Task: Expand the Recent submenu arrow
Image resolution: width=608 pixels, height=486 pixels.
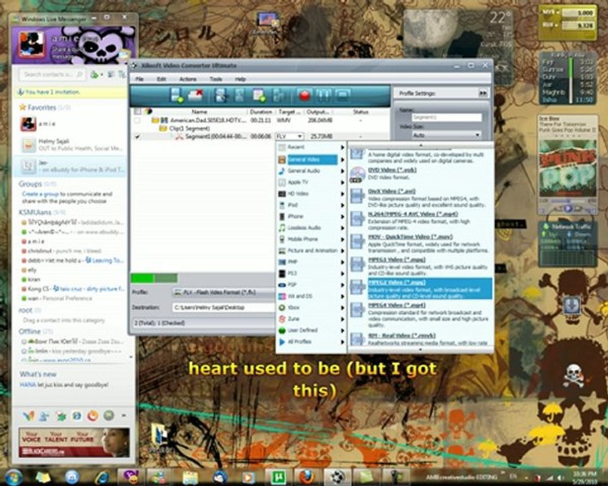Action: (343, 147)
